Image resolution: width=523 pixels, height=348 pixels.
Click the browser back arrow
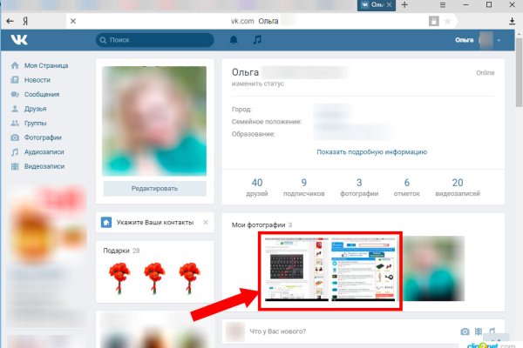pos(10,21)
